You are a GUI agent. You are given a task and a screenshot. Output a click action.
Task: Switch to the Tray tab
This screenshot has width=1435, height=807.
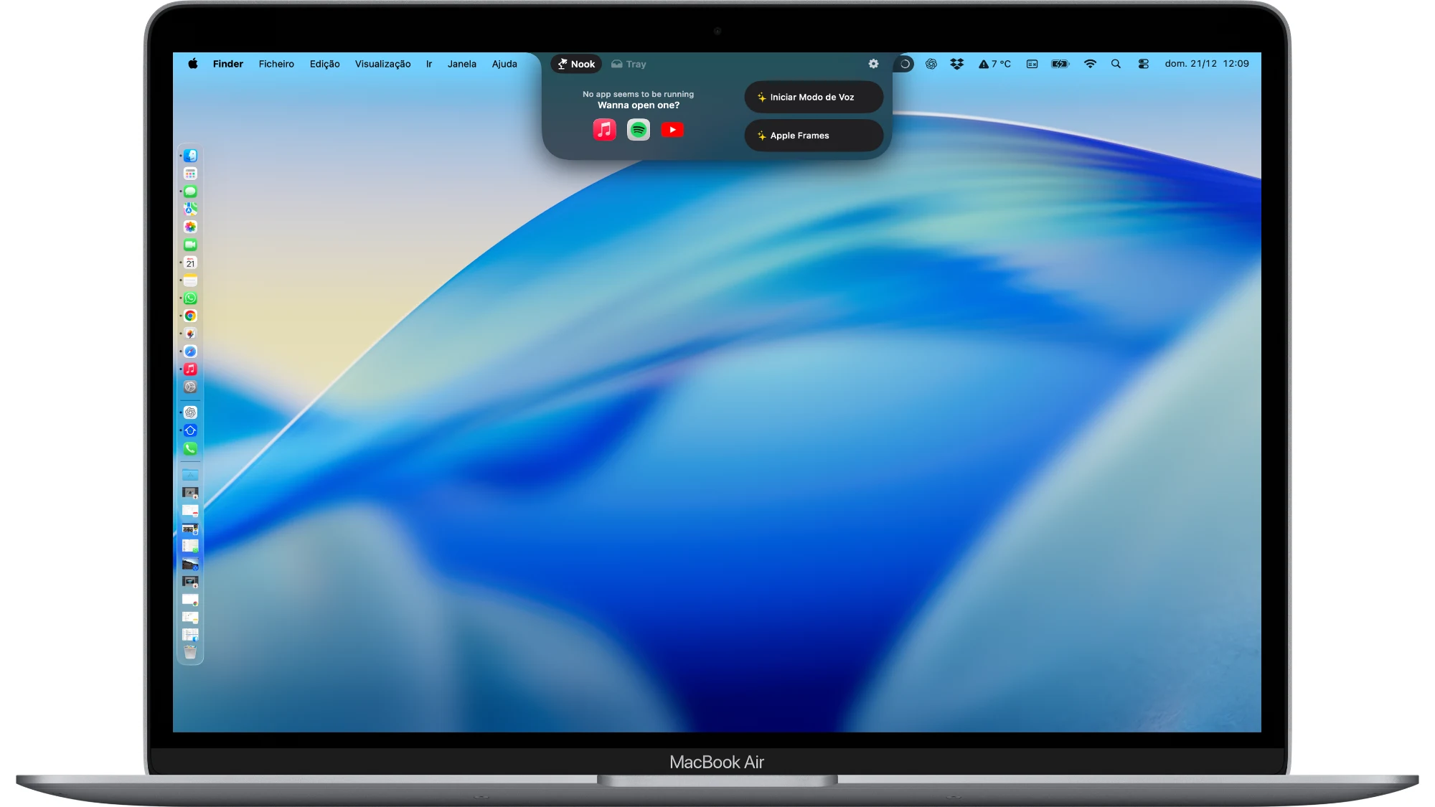629,64
